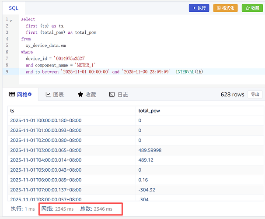Open the 图表 chart tab
The image size is (265, 219).
click(55, 94)
